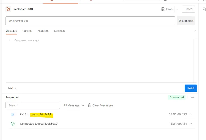The width and height of the screenshot is (206, 140).
Task: Click the trash icon for Clear Messages
Action: click(89, 105)
